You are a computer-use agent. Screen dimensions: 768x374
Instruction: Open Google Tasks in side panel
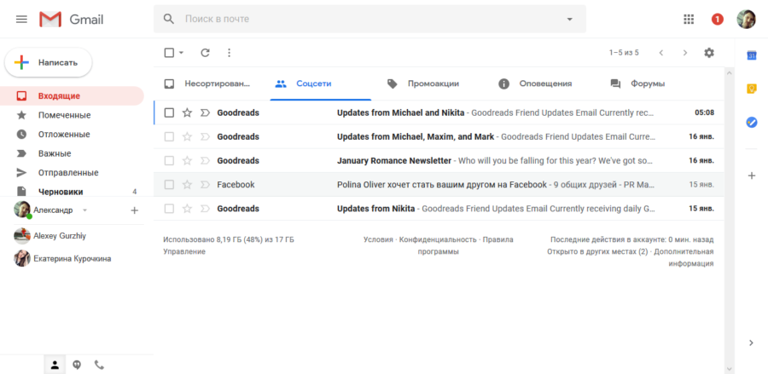(x=752, y=122)
